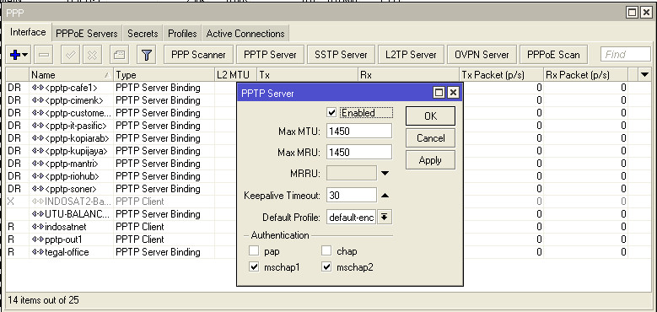Switch to the Interface tab
The width and height of the screenshot is (657, 312).
click(28, 32)
